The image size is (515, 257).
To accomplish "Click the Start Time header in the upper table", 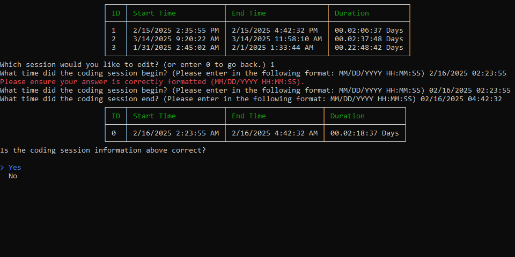I will [154, 13].
